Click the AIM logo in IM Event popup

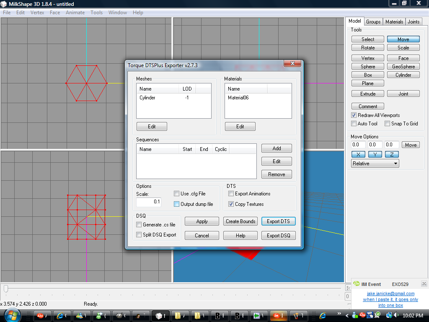[356, 284]
